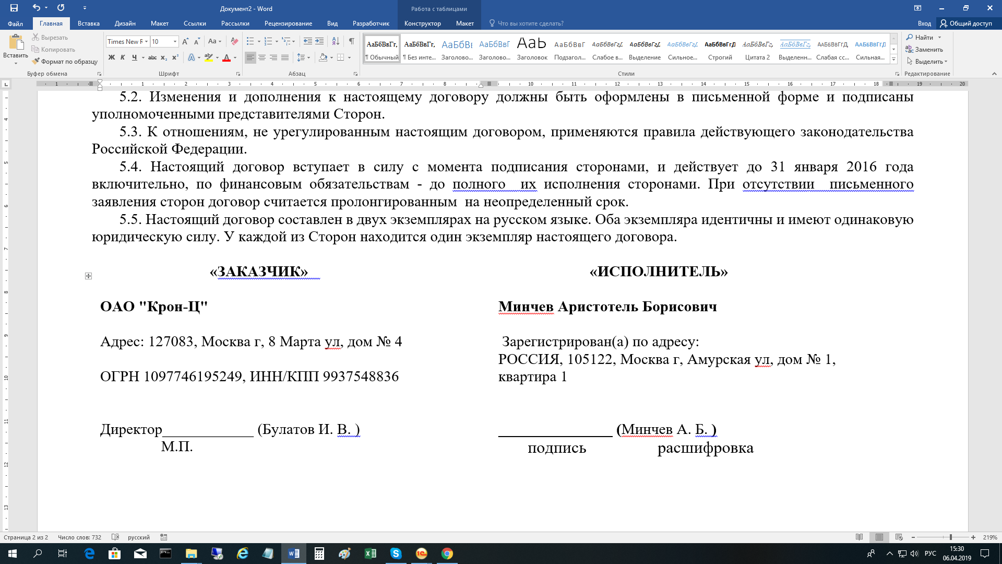This screenshot has height=564, width=1002.
Task: Toggle italic (К) formatting
Action: click(x=123, y=57)
